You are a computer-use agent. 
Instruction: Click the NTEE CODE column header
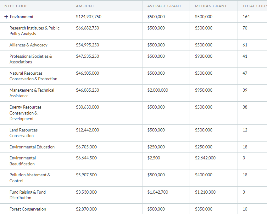(x=15, y=6)
